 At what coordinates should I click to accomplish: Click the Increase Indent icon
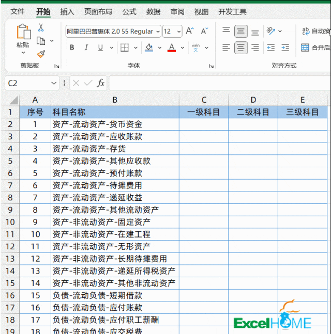coord(284,47)
